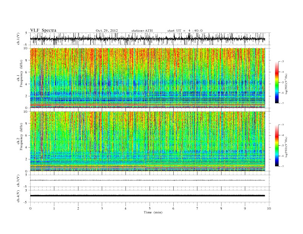Click the ch.1 "Frequency (kHz)" axis label

(21, 73)
